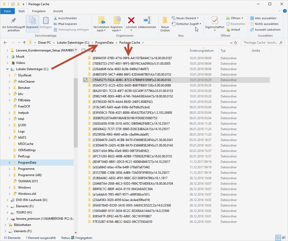Click the Öffnen ribbon button
Viewport: 288px width, 241px height.
(235, 18)
